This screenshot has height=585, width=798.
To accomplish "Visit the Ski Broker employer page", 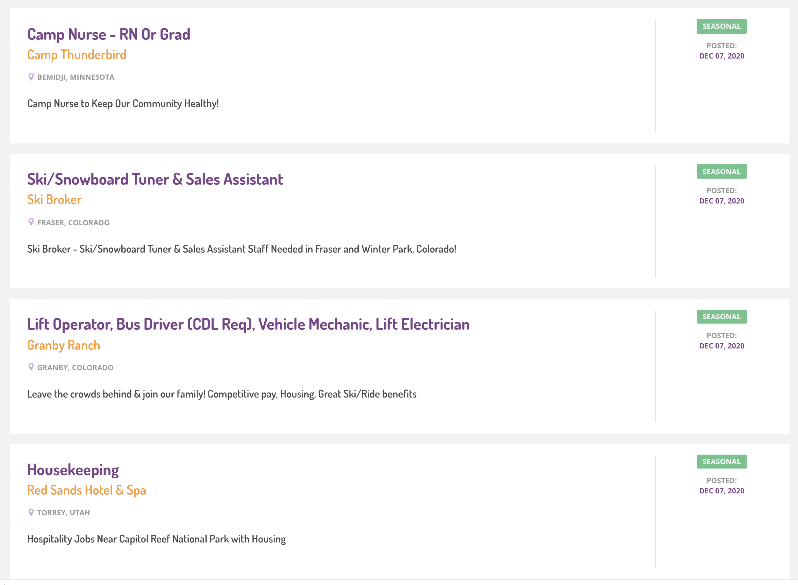I will pos(55,200).
